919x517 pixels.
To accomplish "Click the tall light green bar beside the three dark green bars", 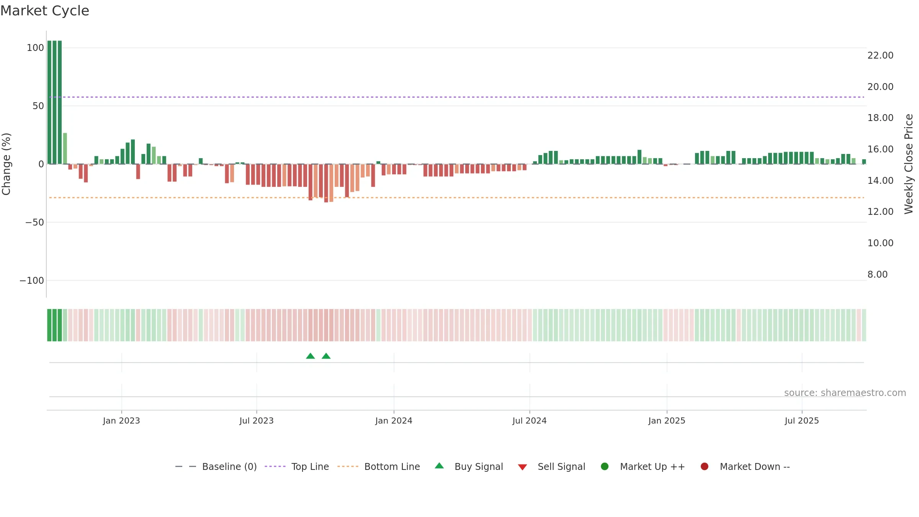I will pos(65,149).
